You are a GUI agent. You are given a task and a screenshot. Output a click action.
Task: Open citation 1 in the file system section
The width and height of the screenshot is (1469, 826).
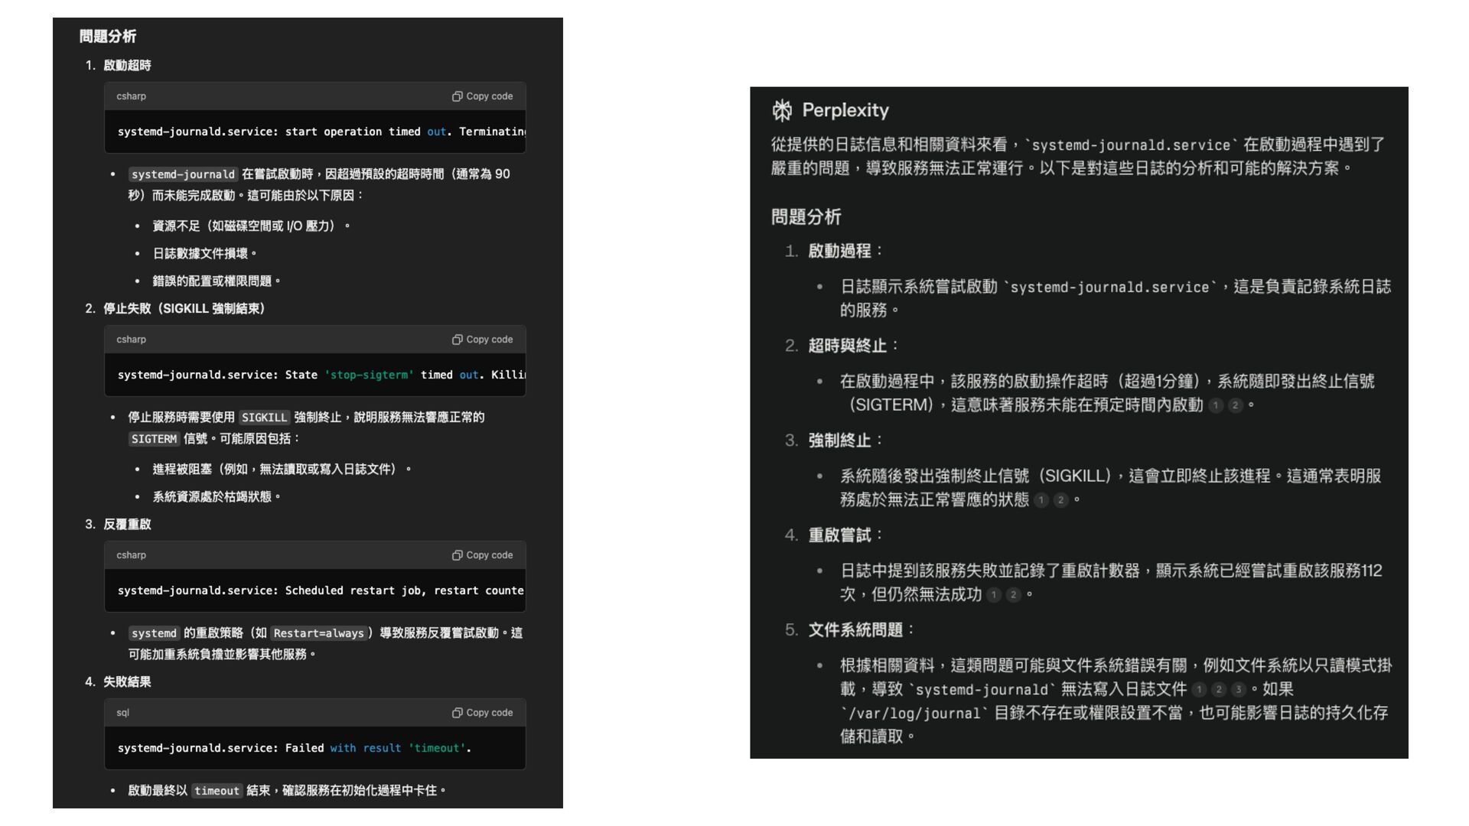click(1200, 690)
